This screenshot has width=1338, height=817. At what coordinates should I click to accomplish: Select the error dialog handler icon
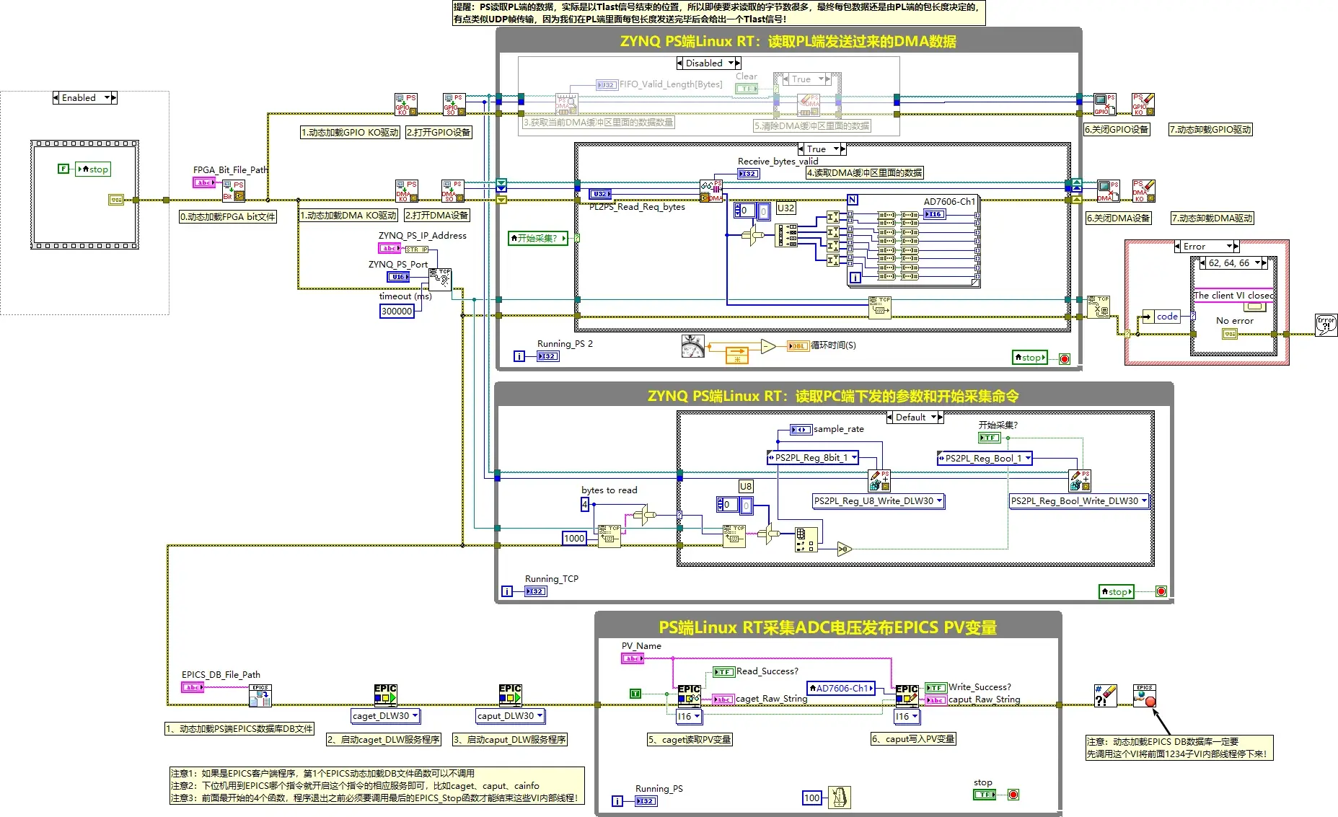pyautogui.click(x=1326, y=324)
